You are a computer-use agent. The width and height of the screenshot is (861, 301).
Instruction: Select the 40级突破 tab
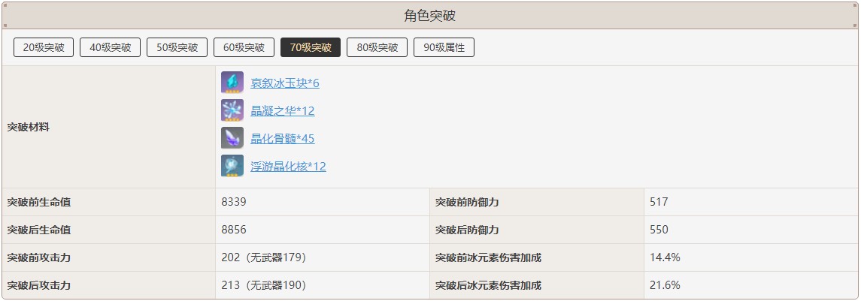tap(111, 47)
